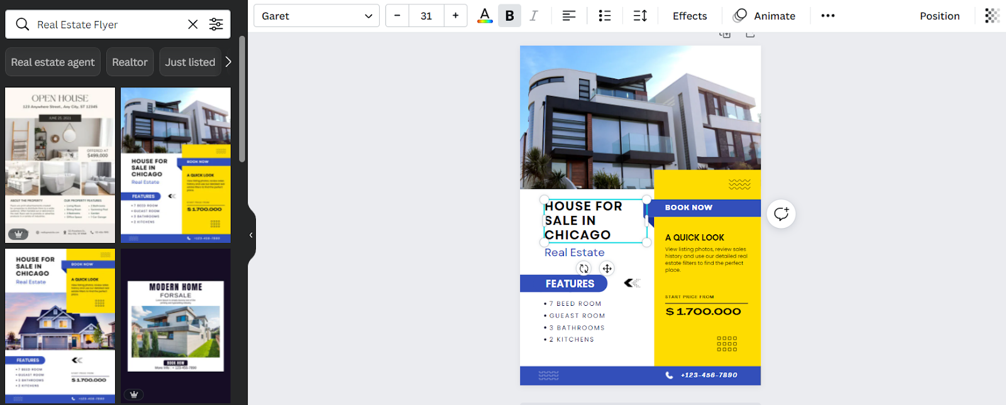Image resolution: width=1006 pixels, height=405 pixels.
Task: Select the Real Estate subtitle on canvas
Action: (574, 252)
